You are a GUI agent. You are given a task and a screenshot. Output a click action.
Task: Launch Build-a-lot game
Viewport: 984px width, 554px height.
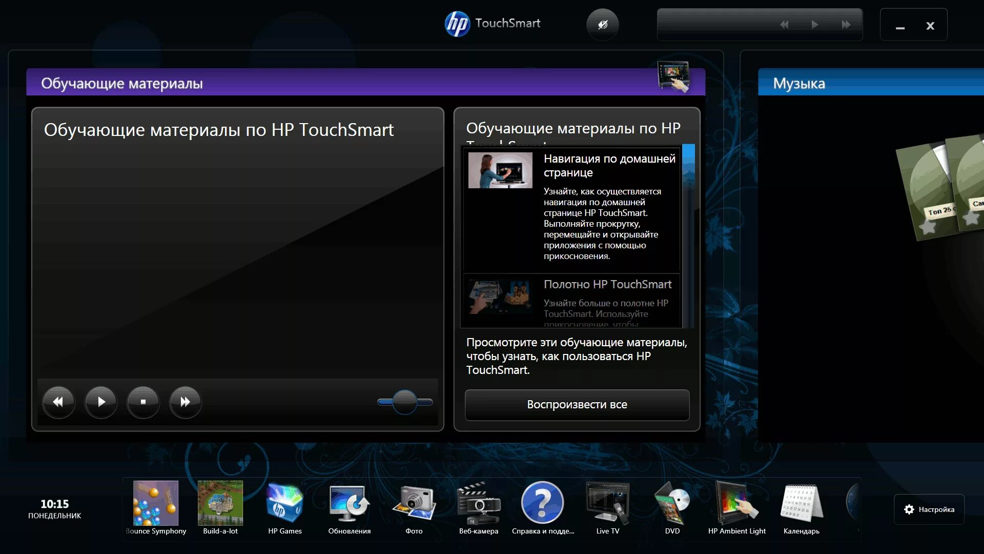[x=220, y=508]
